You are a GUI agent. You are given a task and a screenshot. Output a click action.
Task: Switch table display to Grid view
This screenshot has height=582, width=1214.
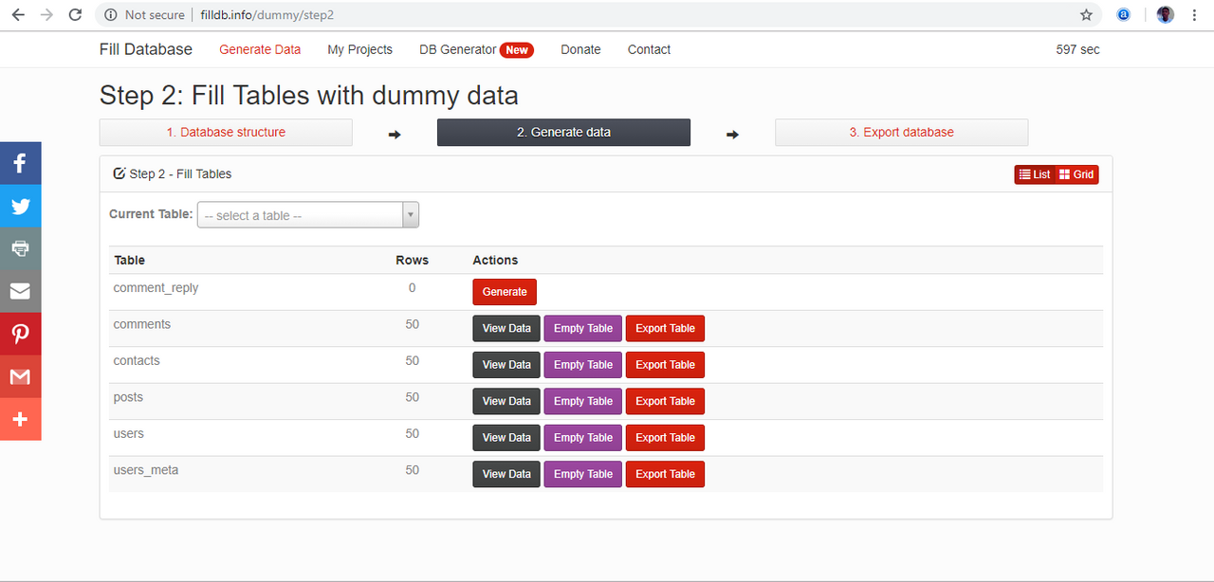(1077, 174)
